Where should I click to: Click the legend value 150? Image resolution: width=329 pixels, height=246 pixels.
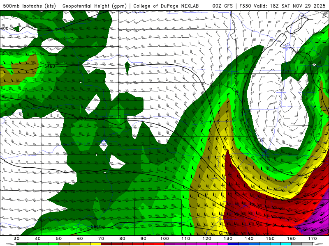click(x=270, y=239)
